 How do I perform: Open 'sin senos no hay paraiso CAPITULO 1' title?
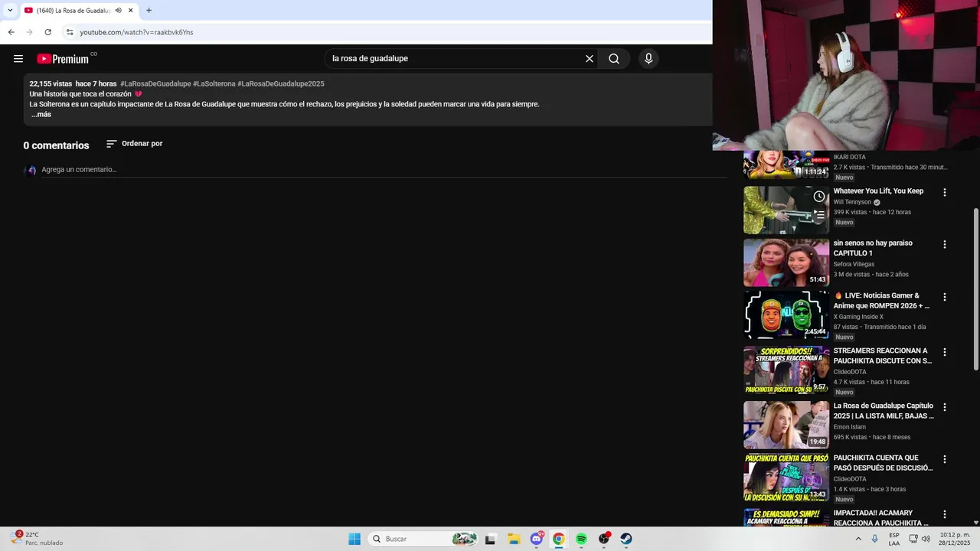(x=873, y=248)
